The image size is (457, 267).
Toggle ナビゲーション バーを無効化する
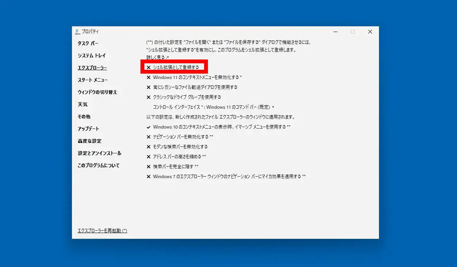pos(180,137)
